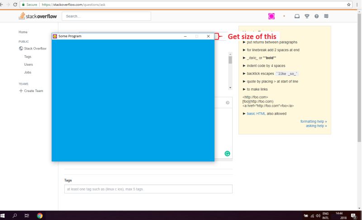The width and height of the screenshot is (362, 220).
Task: Click the disabled maximize button of Some Program
Action: pyautogui.click(x=197, y=36)
